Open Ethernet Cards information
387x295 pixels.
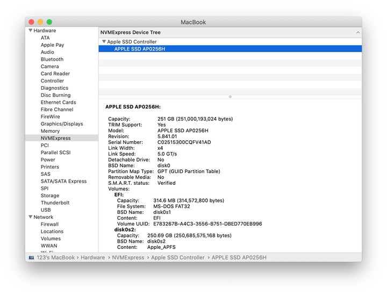point(59,102)
